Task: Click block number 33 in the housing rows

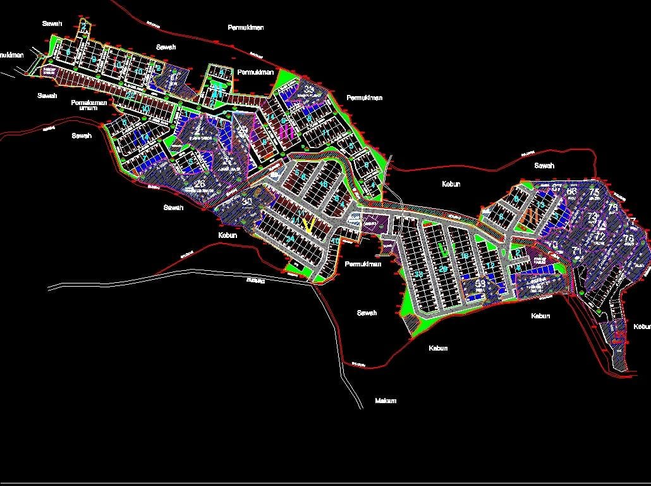Action: 418,274
